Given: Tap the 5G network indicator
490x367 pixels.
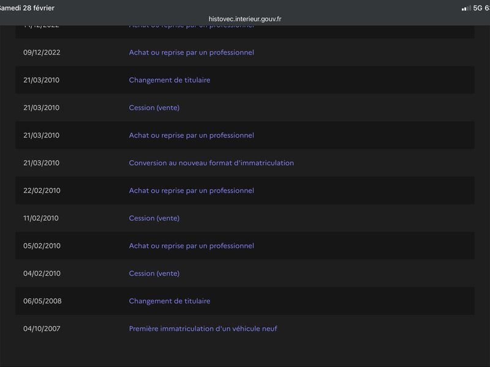Looking at the screenshot, I should tap(479, 8).
